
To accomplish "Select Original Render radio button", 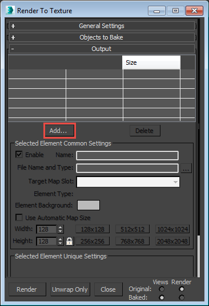I will pyautogui.click(x=182, y=289).
